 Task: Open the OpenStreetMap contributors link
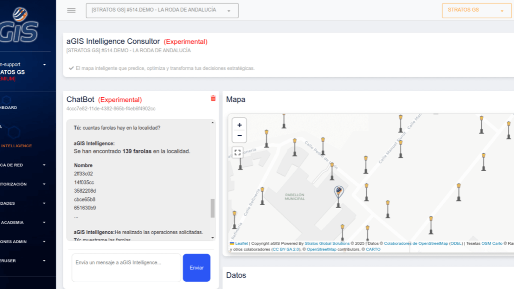[x=321, y=249]
